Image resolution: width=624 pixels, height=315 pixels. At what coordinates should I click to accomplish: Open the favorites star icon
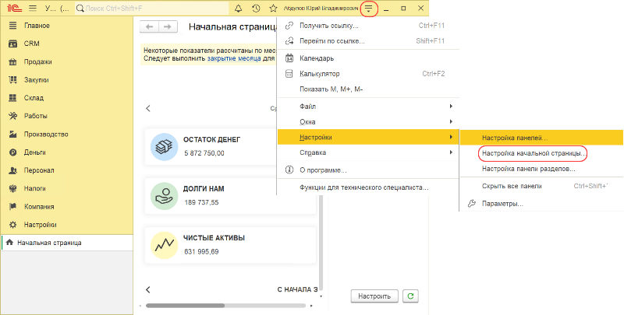(x=274, y=8)
